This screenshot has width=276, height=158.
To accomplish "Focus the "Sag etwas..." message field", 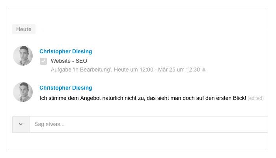I will click(150, 124).
